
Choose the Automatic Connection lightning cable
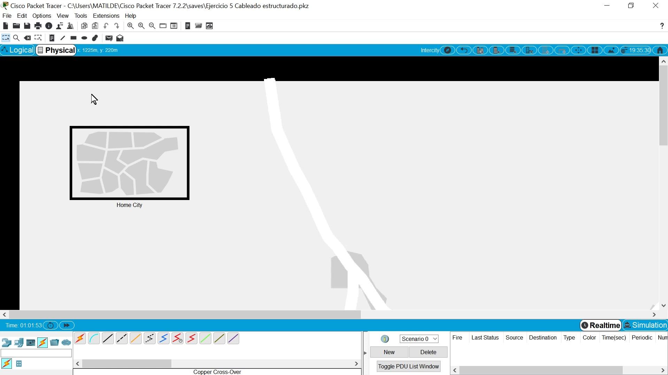pyautogui.click(x=80, y=338)
